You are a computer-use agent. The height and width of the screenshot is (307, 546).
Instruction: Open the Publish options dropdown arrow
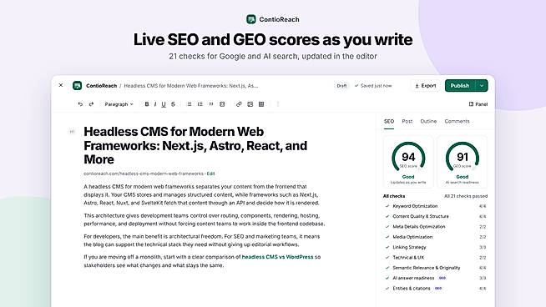pyautogui.click(x=482, y=86)
